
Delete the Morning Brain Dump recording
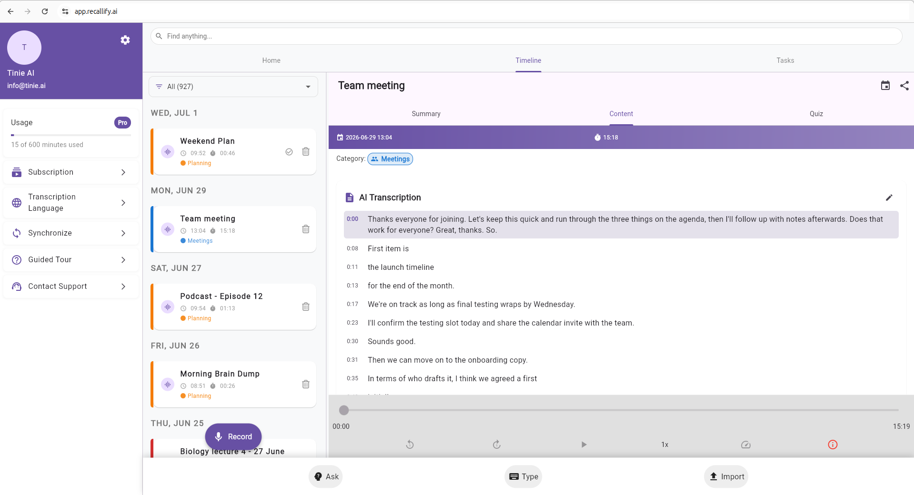pos(306,384)
